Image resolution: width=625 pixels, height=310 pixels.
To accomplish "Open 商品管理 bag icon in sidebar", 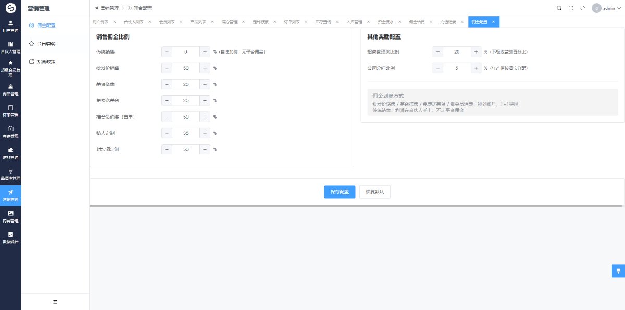I will click(x=10, y=86).
